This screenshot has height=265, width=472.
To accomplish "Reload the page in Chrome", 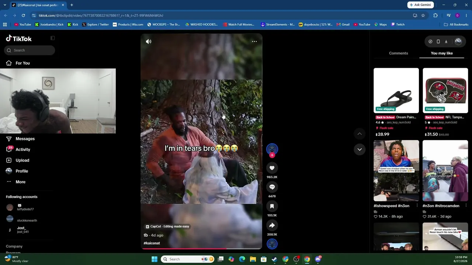I will (x=23, y=15).
